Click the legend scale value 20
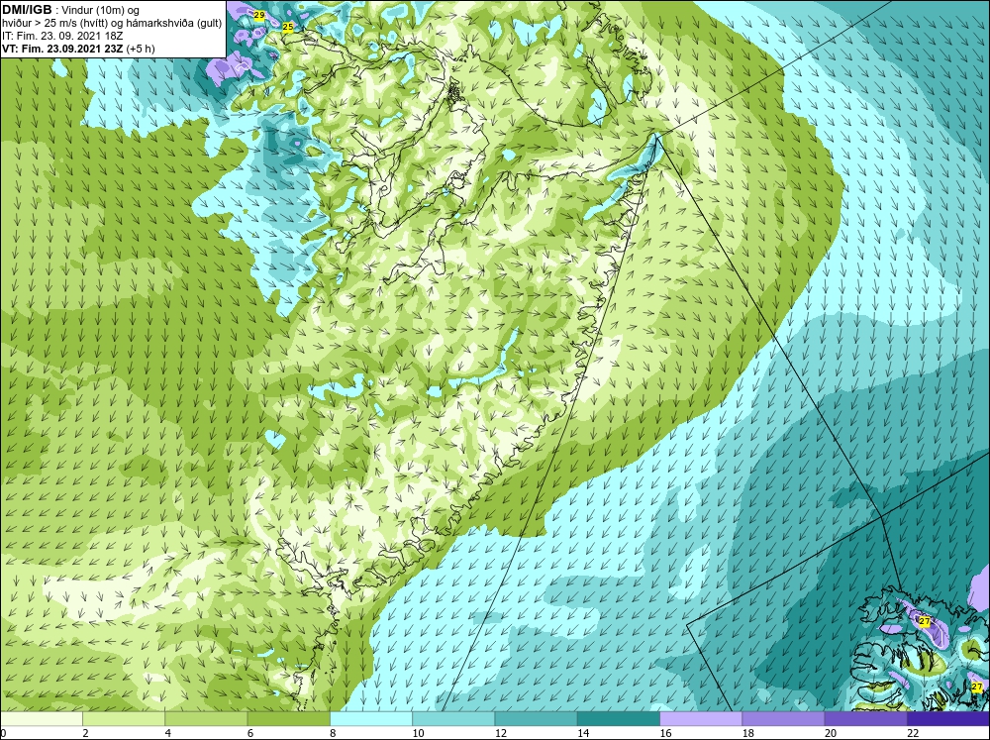The image size is (990, 740). (x=831, y=733)
